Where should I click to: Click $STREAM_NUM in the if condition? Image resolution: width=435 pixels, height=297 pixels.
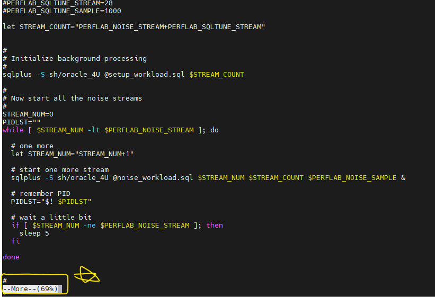pos(56,225)
